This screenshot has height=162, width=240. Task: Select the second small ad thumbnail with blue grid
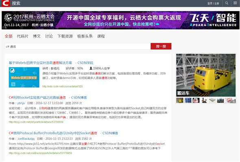coord(188,100)
